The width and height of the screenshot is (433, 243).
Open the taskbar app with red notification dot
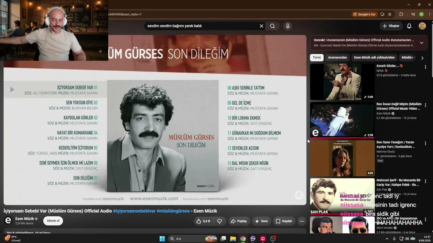pos(273,239)
